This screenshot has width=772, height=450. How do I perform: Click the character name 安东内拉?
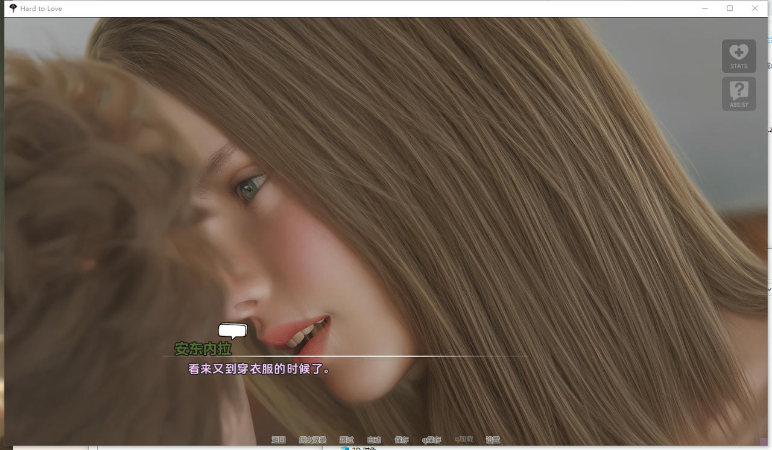203,349
